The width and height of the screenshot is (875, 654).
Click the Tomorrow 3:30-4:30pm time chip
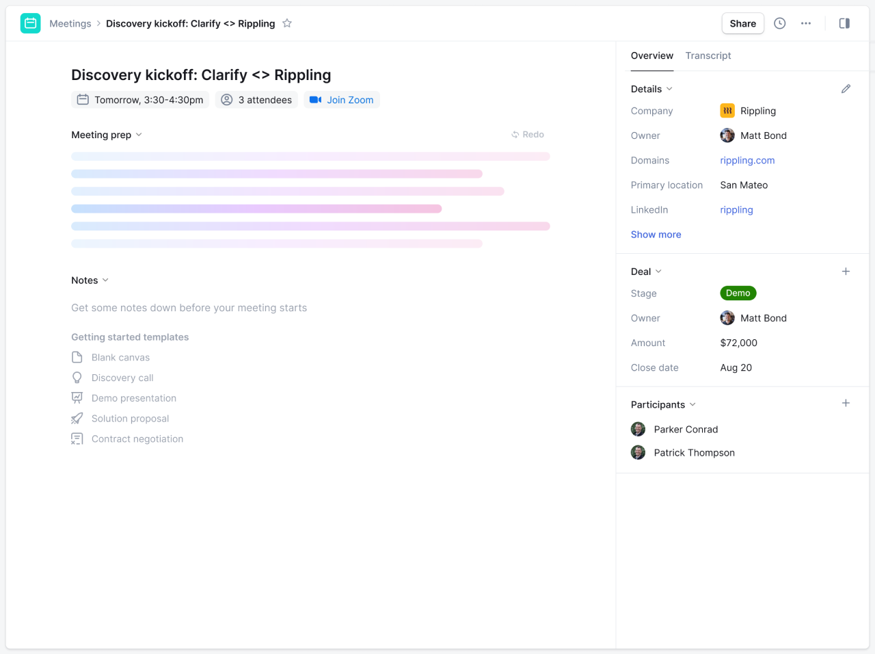point(140,100)
